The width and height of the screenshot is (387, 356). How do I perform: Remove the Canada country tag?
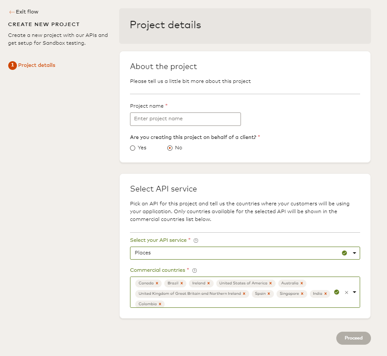pos(157,283)
